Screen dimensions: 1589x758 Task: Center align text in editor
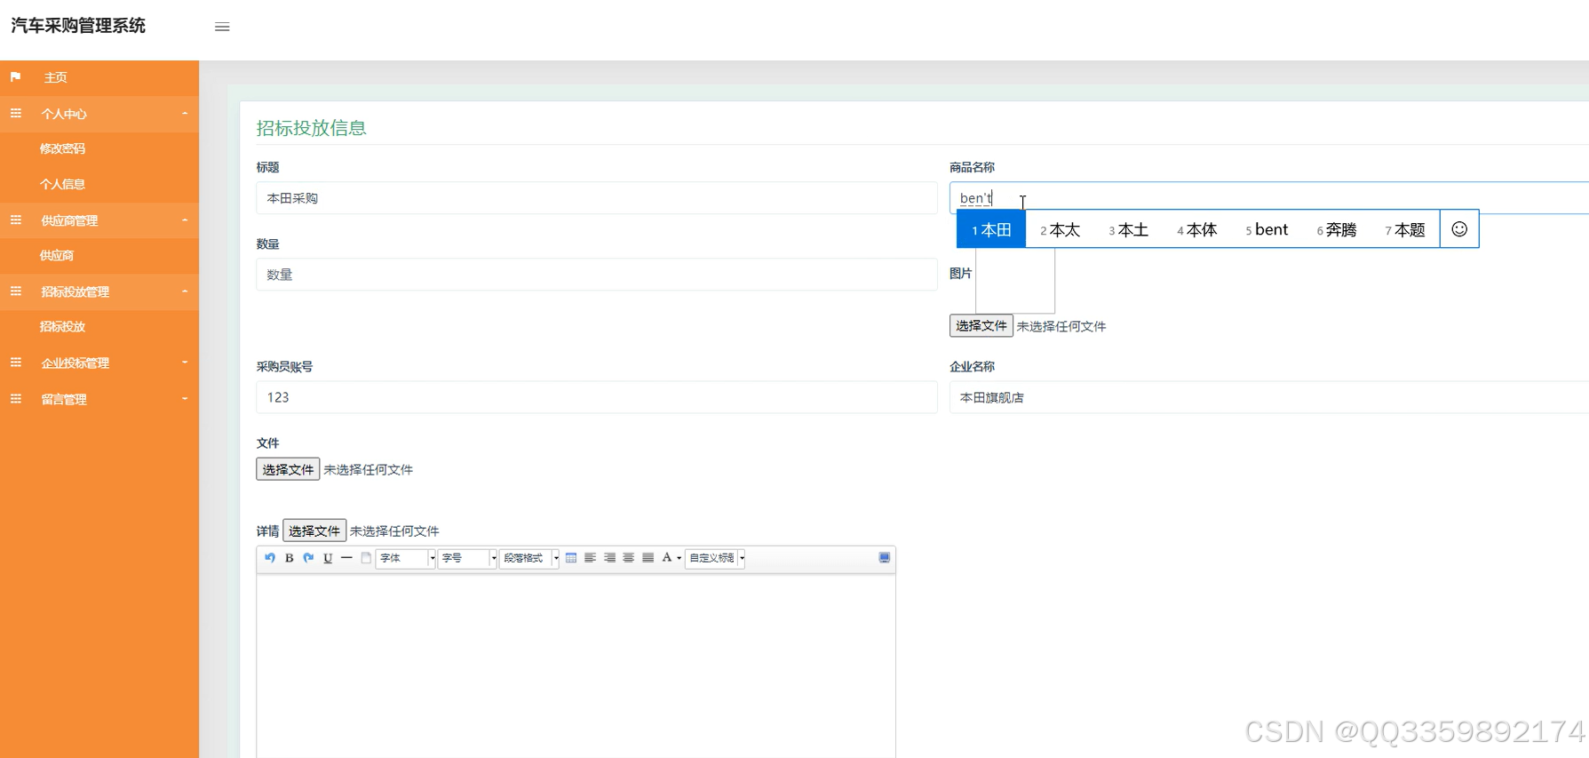[x=628, y=558]
